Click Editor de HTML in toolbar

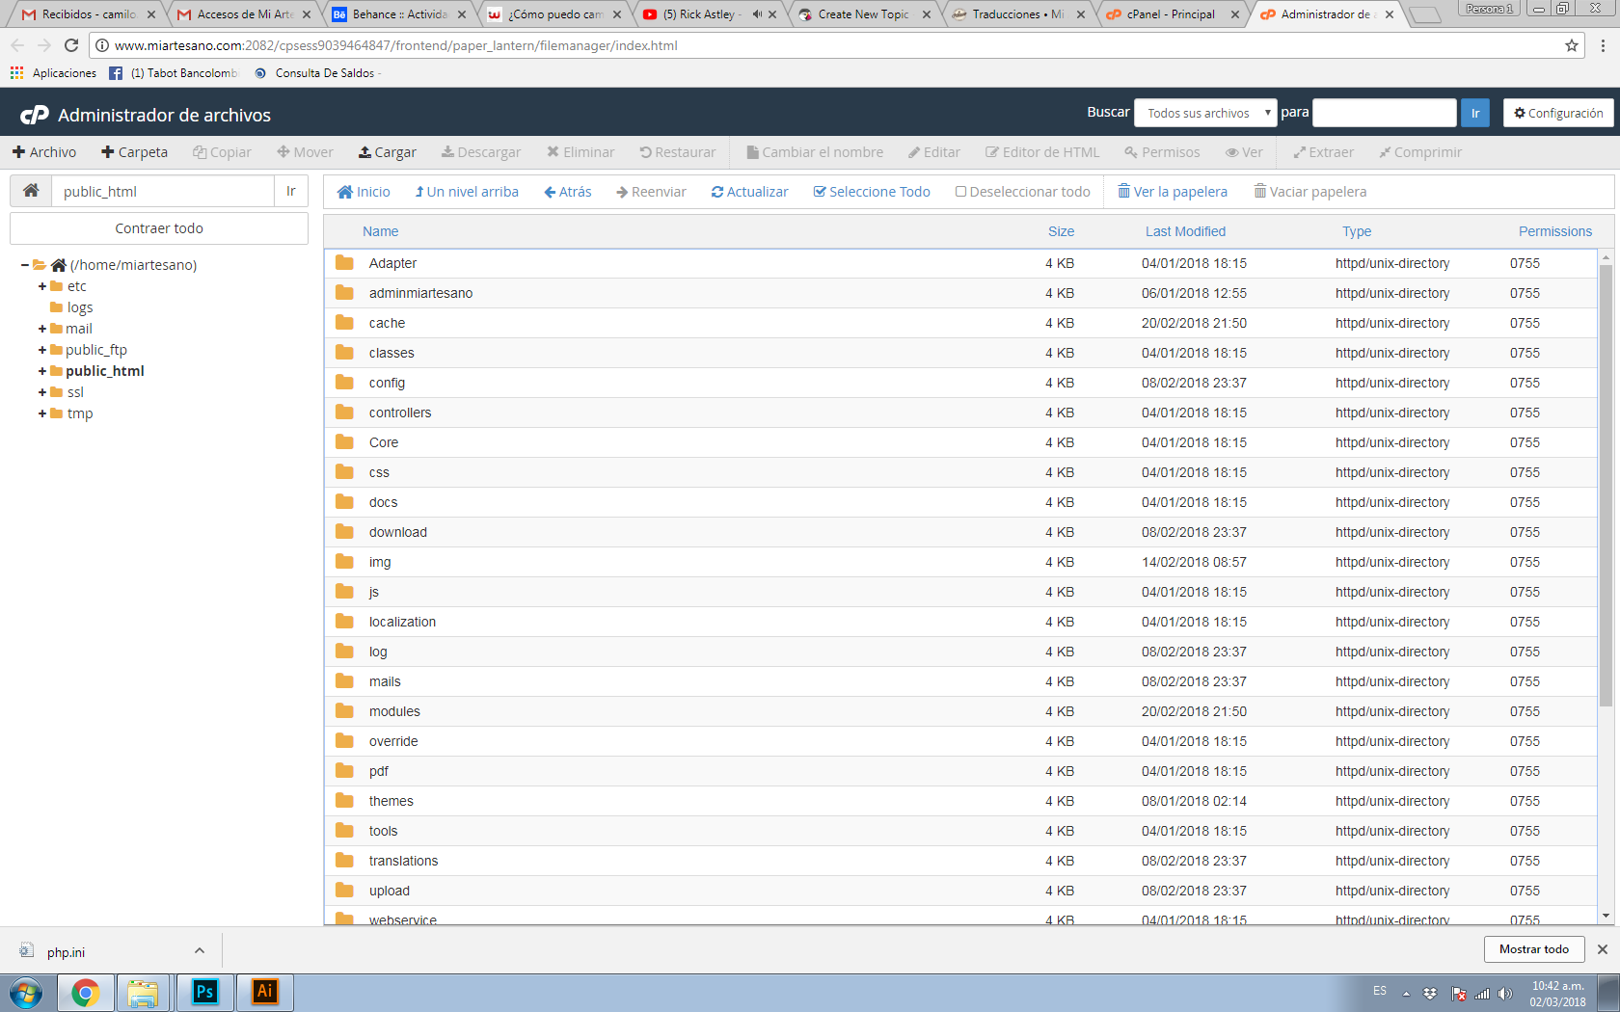(x=1042, y=152)
